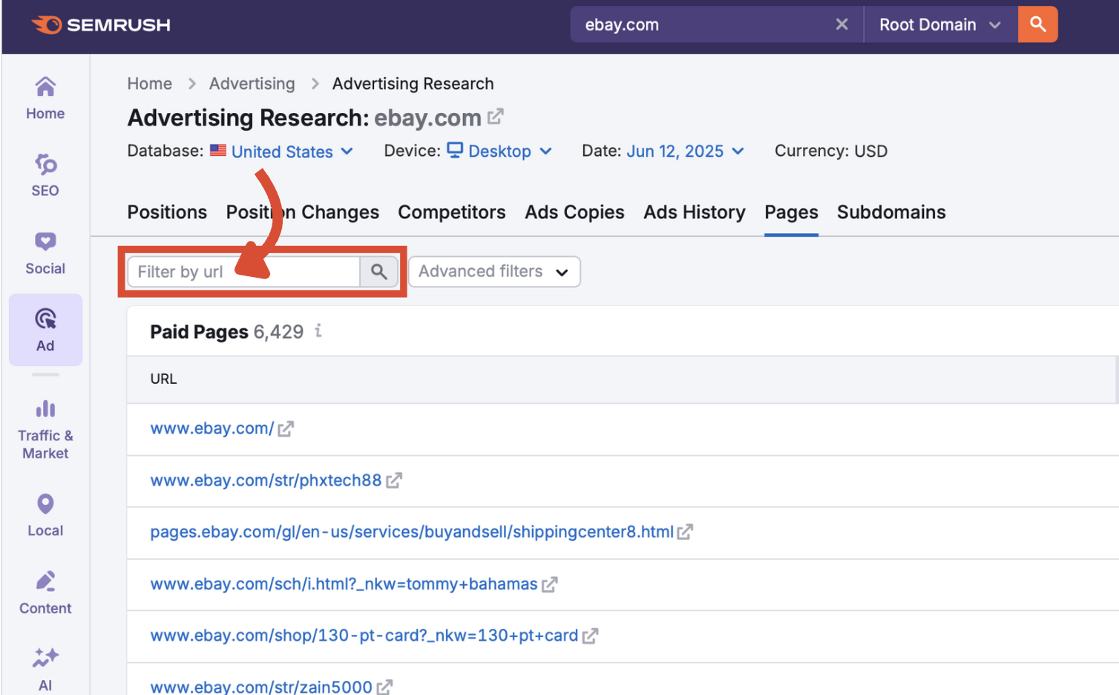Click the Advertising breadcrumb link
This screenshot has width=1119, height=695.
tap(252, 84)
